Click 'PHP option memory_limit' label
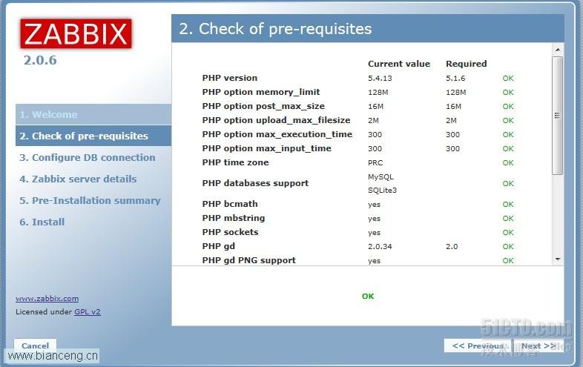 coord(261,92)
